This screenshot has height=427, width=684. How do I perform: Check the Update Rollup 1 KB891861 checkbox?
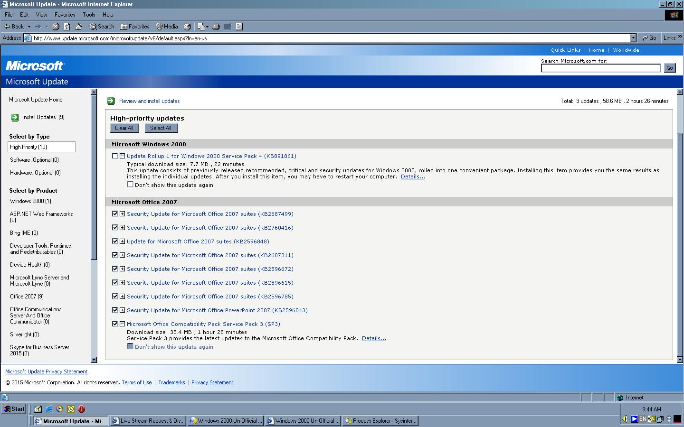115,156
